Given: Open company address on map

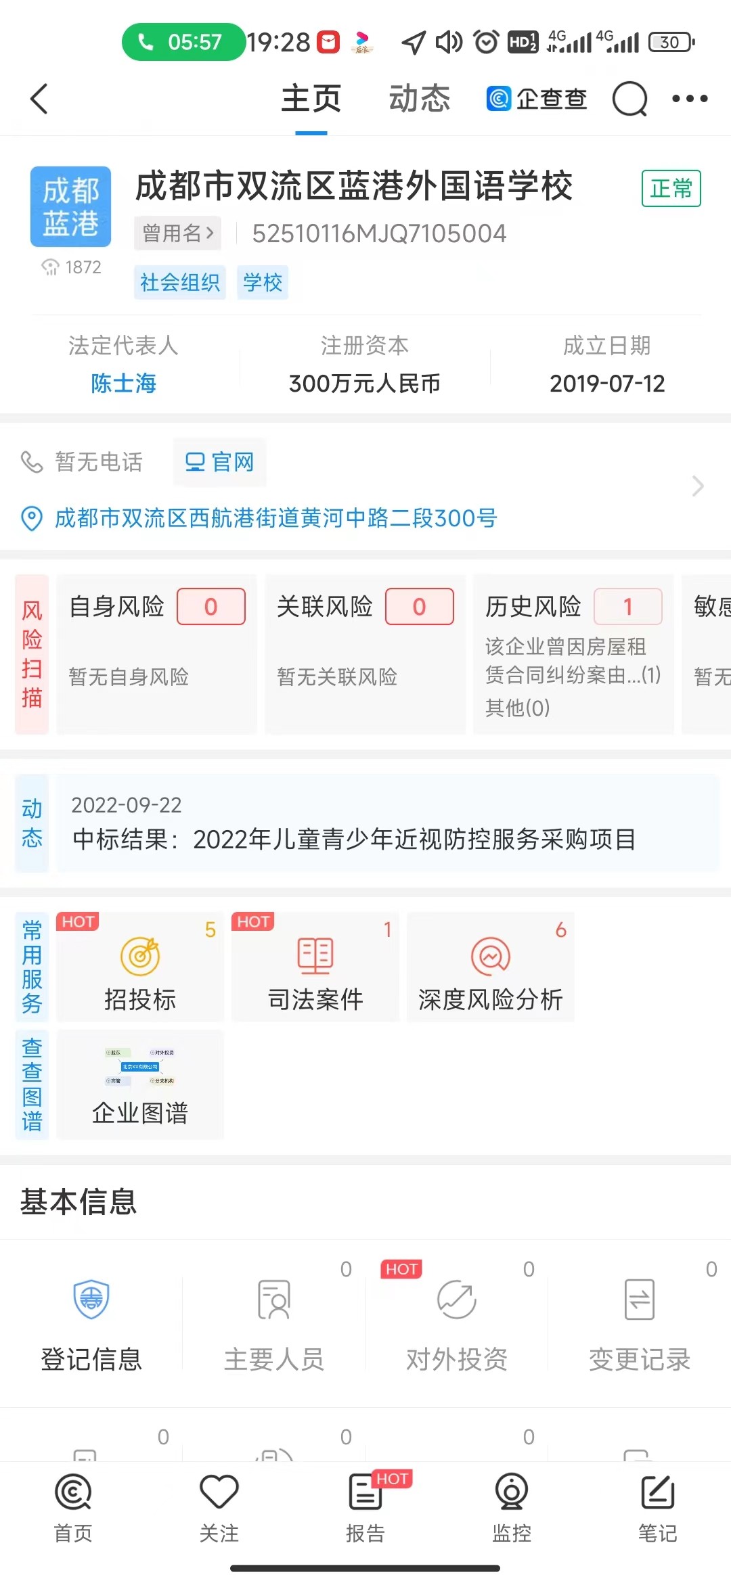Looking at the screenshot, I should pyautogui.click(x=275, y=518).
